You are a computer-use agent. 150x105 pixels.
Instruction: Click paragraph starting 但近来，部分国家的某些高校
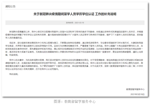coord(74,49)
